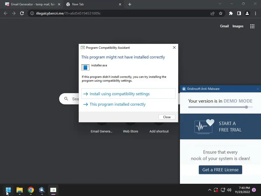The width and height of the screenshot is (261, 196).
Task: Open Gridinsoft Anti-Malware taskbar icon
Action: pyautogui.click(x=42, y=190)
